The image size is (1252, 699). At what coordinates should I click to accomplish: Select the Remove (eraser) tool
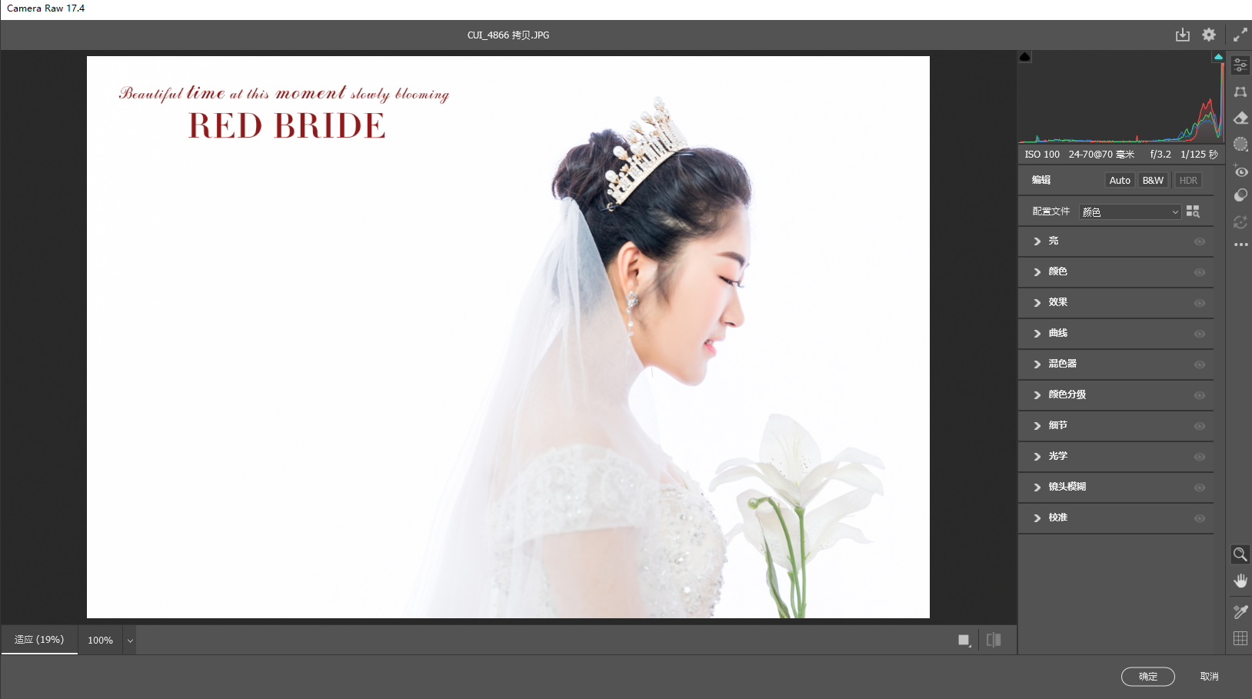coord(1240,118)
